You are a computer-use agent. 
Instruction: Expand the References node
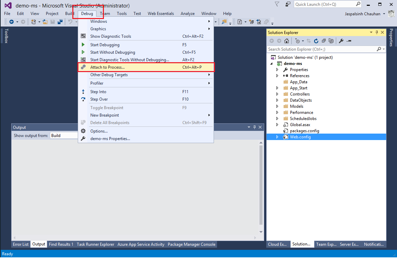pyautogui.click(x=277, y=76)
